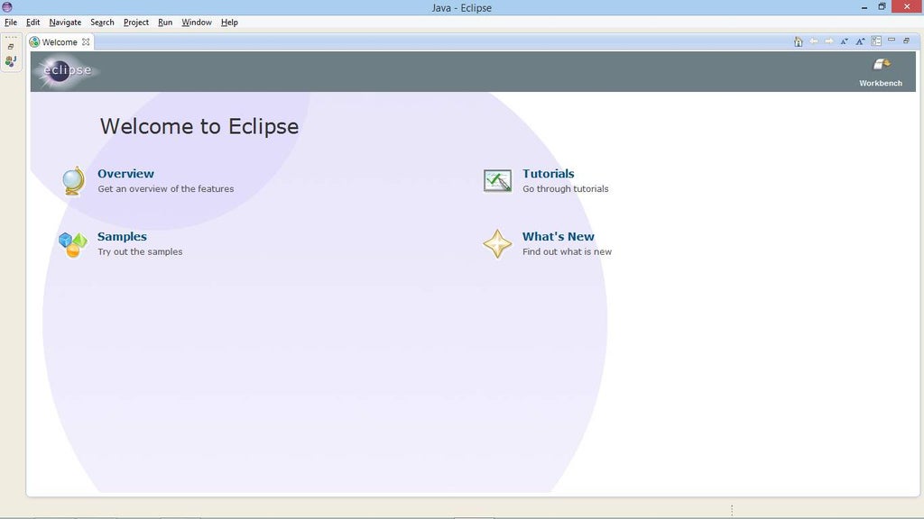Image resolution: width=924 pixels, height=519 pixels.
Task: Open the Search menu
Action: [x=102, y=23]
